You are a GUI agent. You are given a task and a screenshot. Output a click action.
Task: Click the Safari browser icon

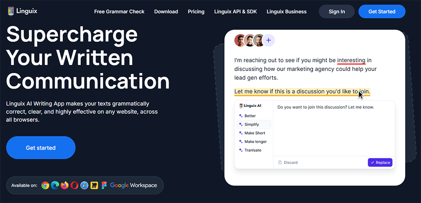coord(84,185)
